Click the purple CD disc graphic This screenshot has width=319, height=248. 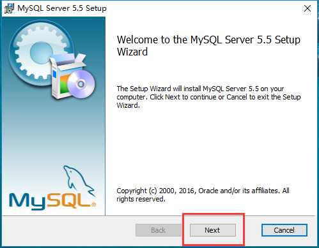pos(81,84)
